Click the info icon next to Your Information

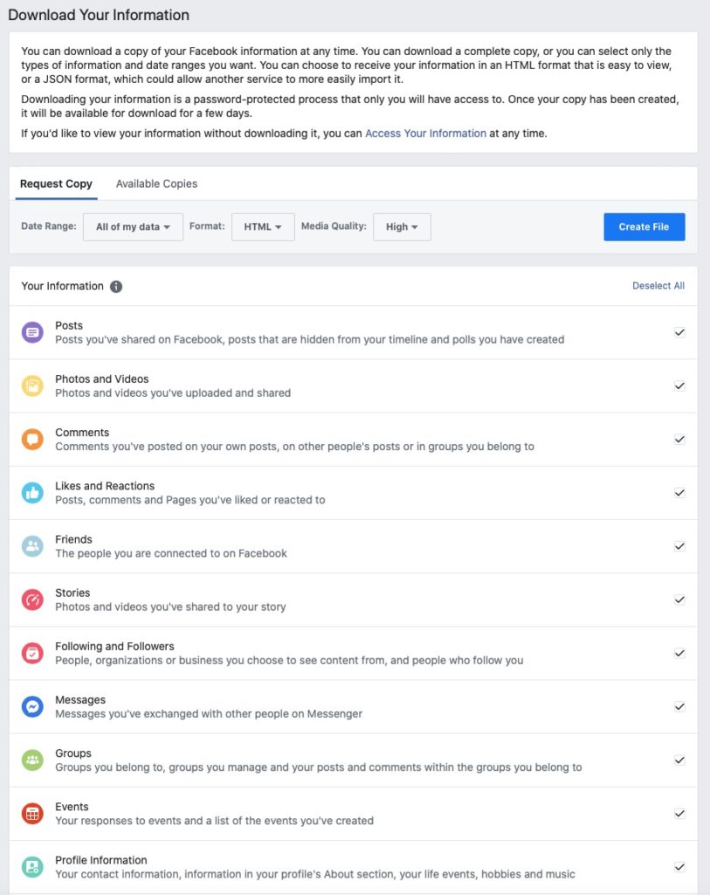116,287
